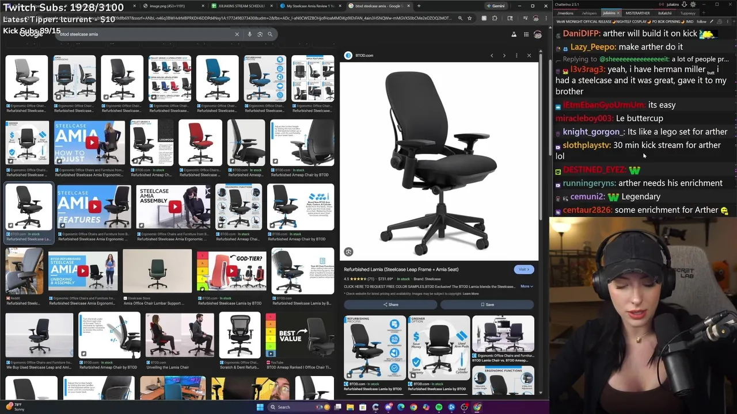Submit search with magnifier icon
Image resolution: width=737 pixels, height=414 pixels.
coord(270,34)
